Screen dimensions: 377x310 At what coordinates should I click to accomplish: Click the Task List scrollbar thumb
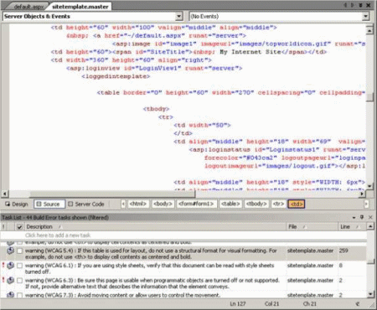click(x=370, y=261)
